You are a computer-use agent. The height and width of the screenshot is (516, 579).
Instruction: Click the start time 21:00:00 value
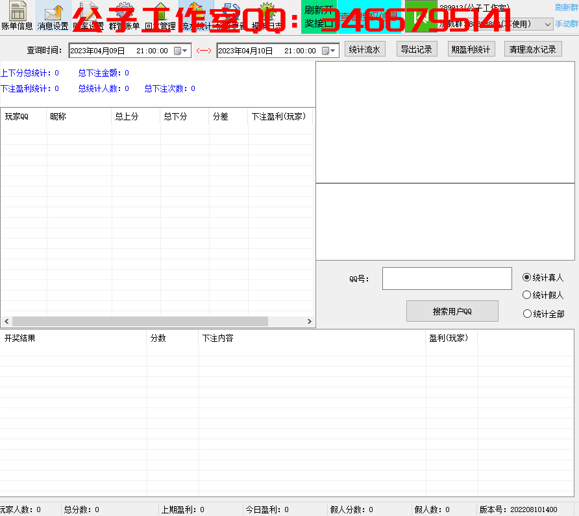(152, 51)
